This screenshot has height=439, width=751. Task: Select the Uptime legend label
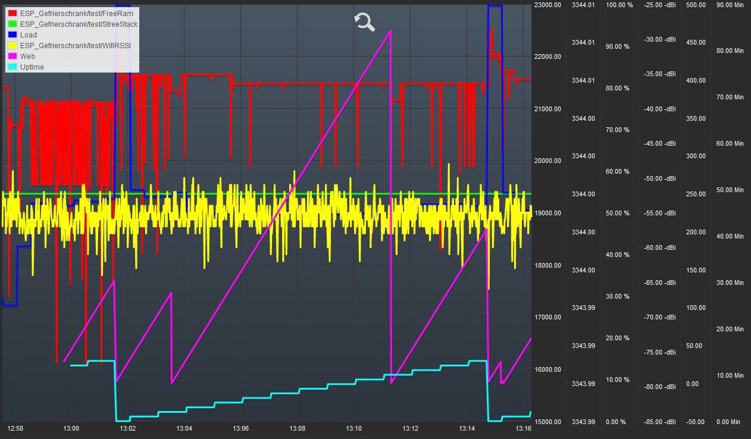coord(32,67)
